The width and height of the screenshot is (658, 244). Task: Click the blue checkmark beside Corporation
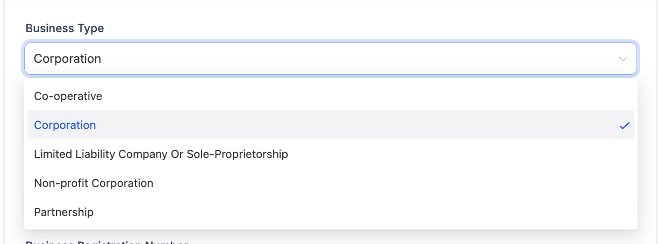click(624, 125)
